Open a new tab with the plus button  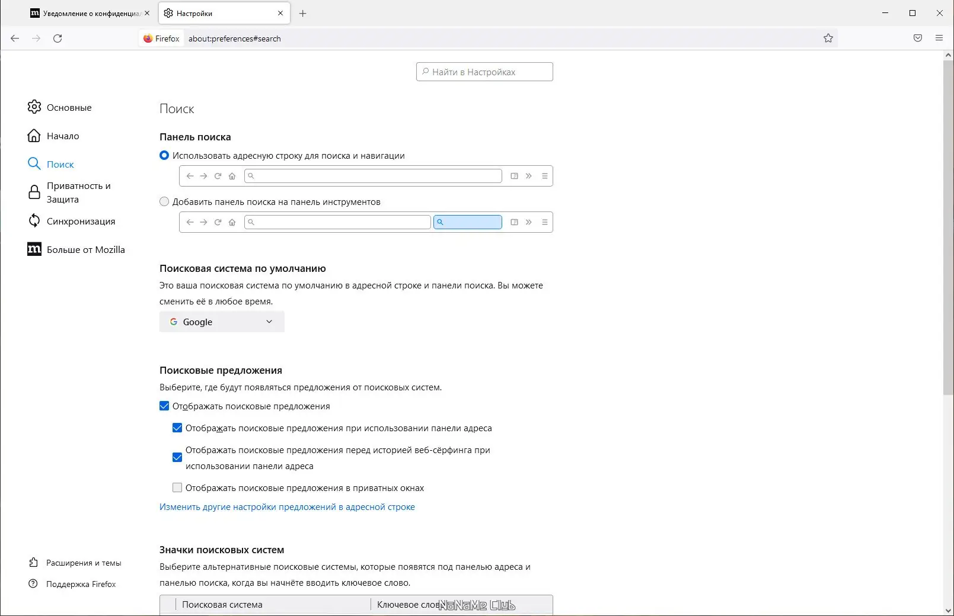303,13
